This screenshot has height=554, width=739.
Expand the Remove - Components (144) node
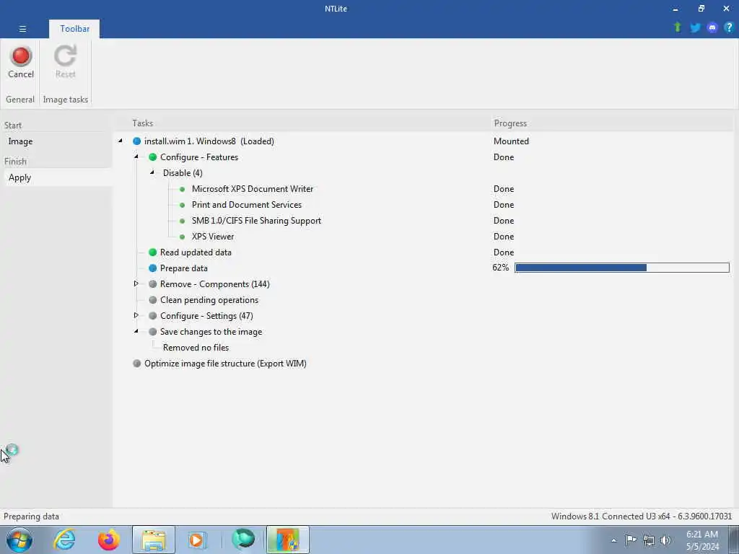click(x=136, y=283)
